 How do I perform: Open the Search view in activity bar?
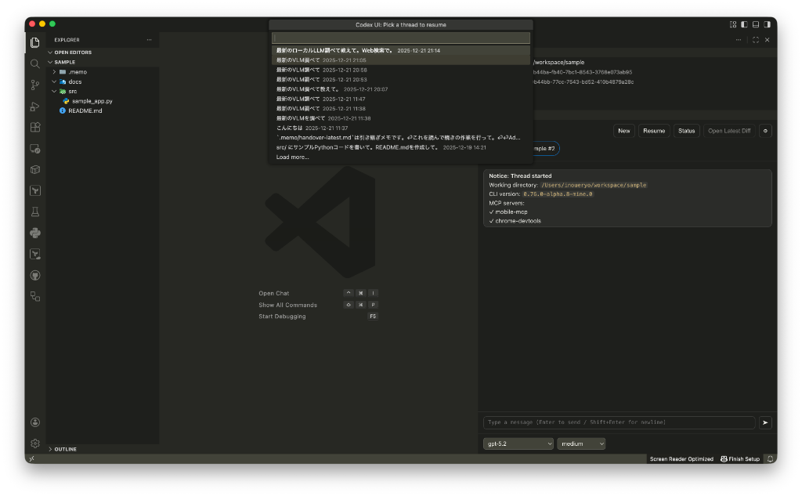35,63
